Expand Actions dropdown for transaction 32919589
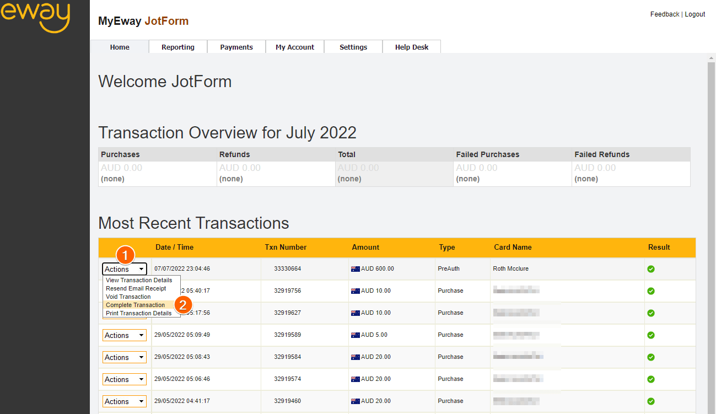Image resolution: width=716 pixels, height=414 pixels. pos(125,335)
